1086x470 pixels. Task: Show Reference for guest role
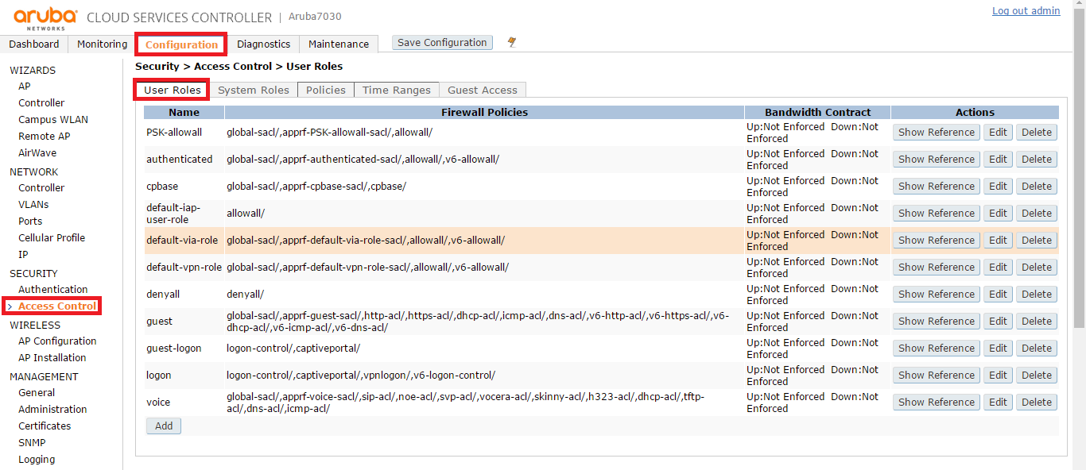937,321
